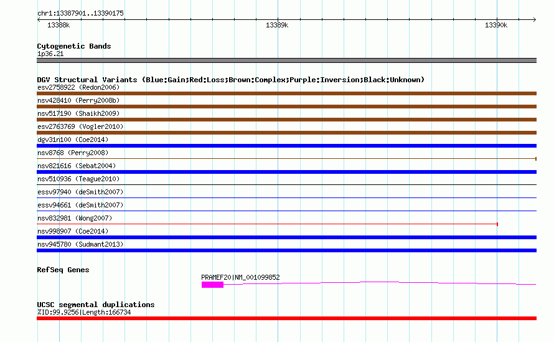Click the red segmental duplication bar
Image resolution: width=554 pixels, height=342 pixels.
[x=286, y=318]
